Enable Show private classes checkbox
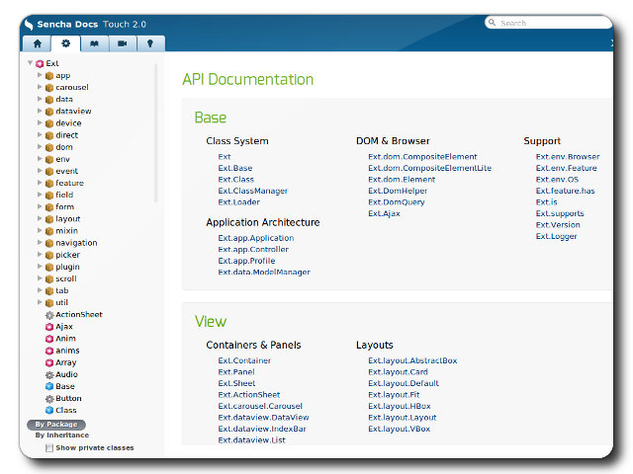The width and height of the screenshot is (633, 474). point(49,447)
